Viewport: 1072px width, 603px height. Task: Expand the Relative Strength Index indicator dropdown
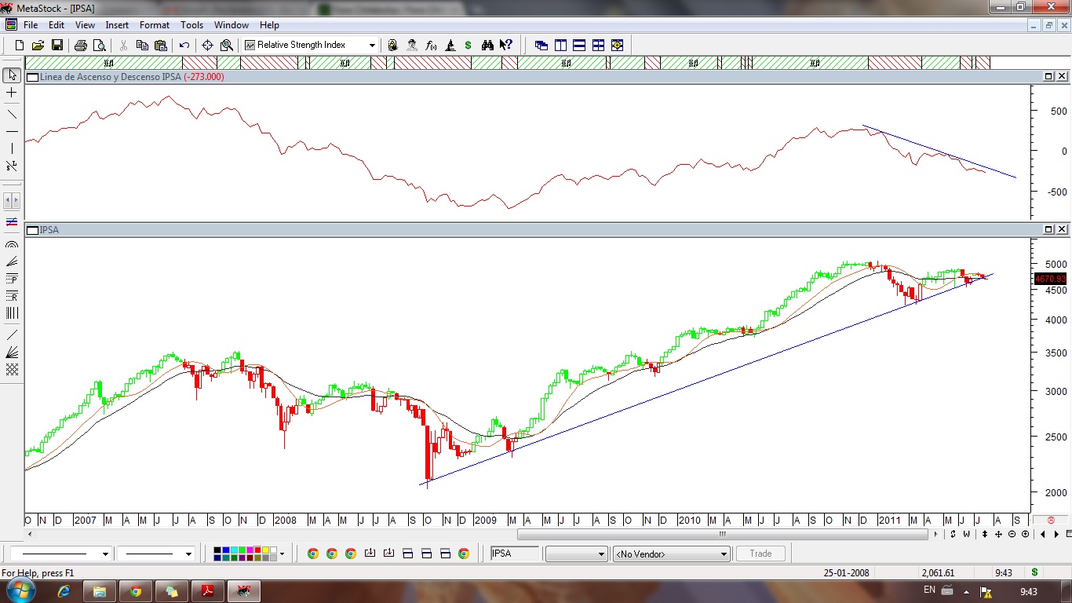[372, 46]
